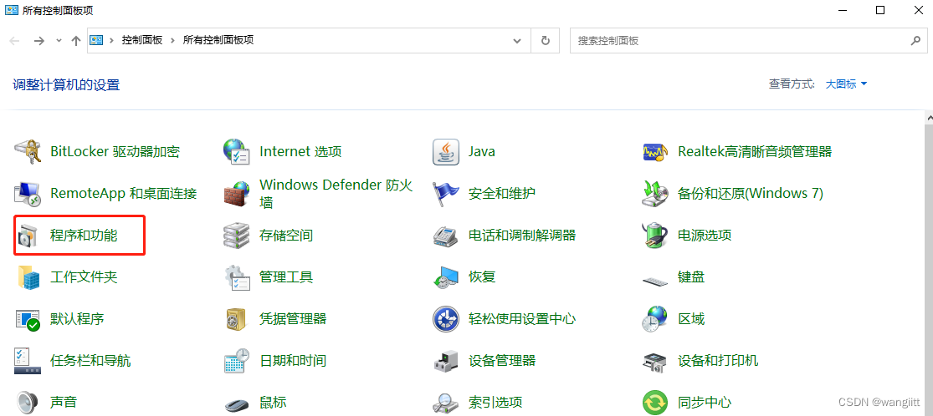The height and width of the screenshot is (416, 933).
Task: Go up one level with up arrow
Action: pyautogui.click(x=75, y=40)
